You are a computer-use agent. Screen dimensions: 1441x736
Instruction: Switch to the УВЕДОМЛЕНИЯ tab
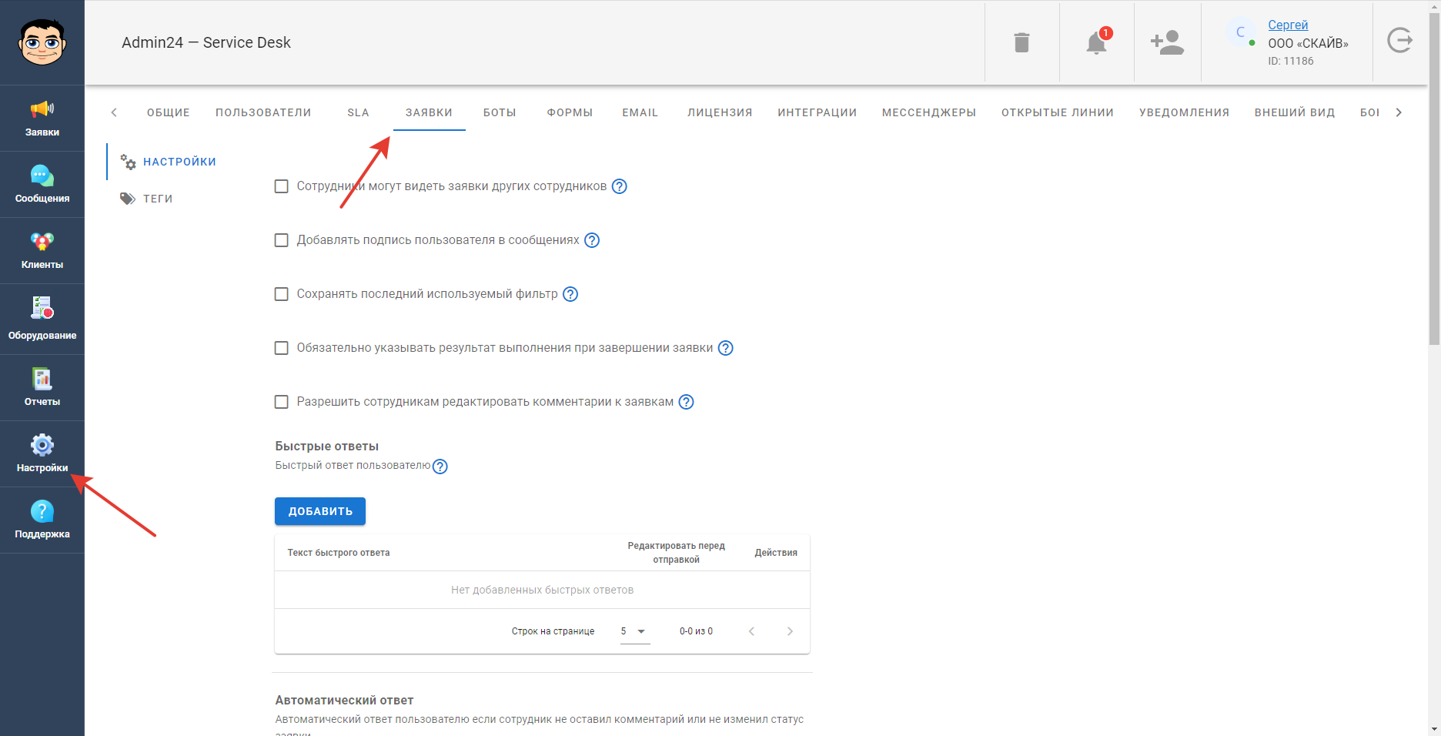click(1185, 112)
